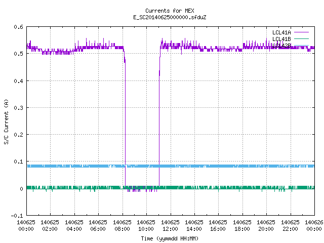Click the first x-axis tick '140625 00:00'
The width and height of the screenshot is (324, 243).
click(26, 225)
